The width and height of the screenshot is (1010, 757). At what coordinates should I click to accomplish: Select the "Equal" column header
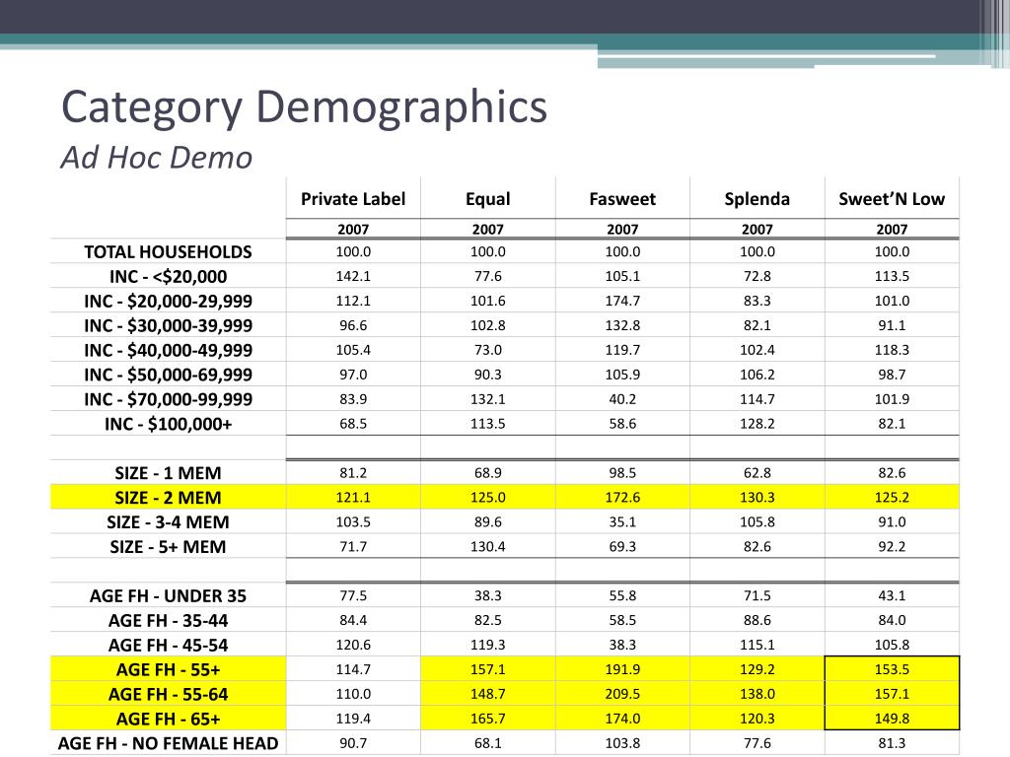487,199
